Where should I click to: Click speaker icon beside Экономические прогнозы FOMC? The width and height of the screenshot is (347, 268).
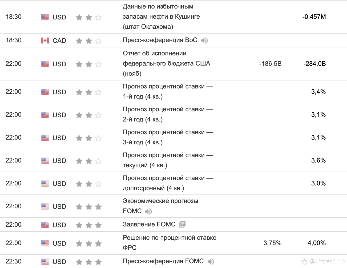[148, 212]
